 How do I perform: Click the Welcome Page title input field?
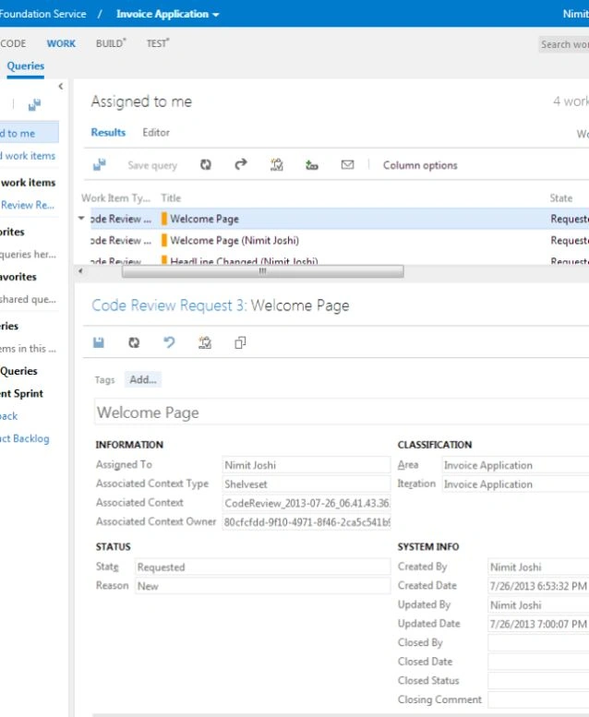342,412
